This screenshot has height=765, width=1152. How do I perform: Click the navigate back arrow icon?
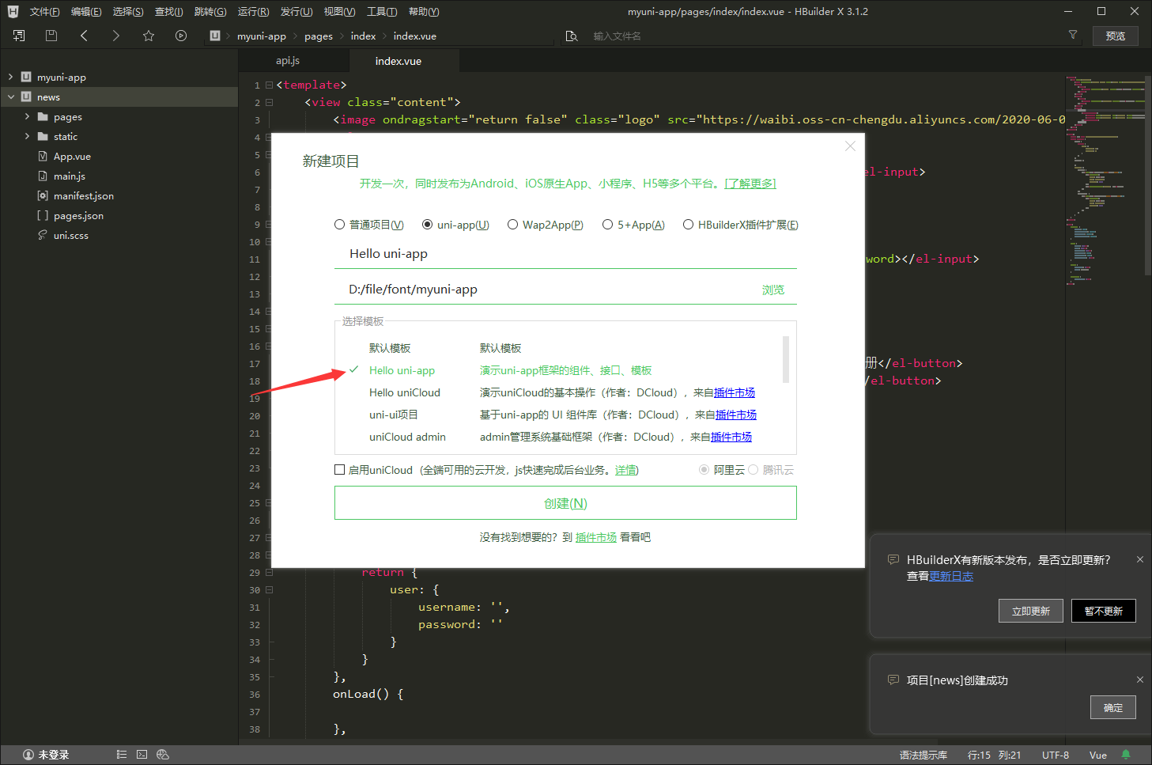[x=84, y=36]
